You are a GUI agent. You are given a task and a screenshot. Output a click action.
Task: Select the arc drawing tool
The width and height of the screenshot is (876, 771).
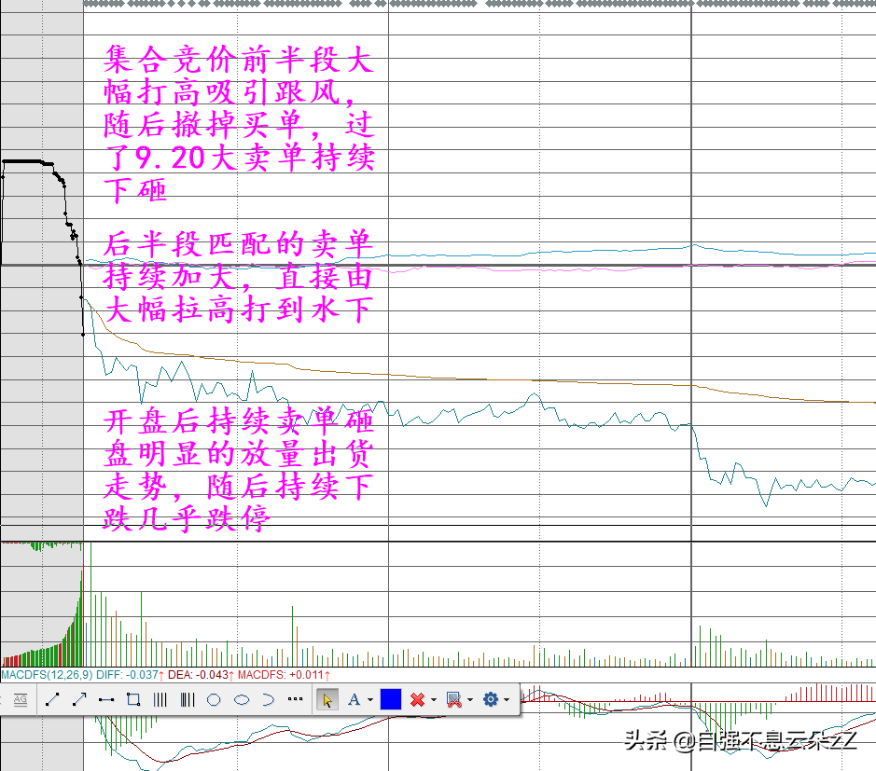tap(268, 699)
